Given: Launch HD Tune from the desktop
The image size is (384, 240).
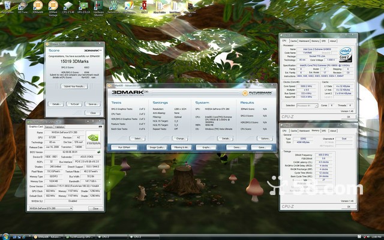Looking at the screenshot, I should click(23, 7).
